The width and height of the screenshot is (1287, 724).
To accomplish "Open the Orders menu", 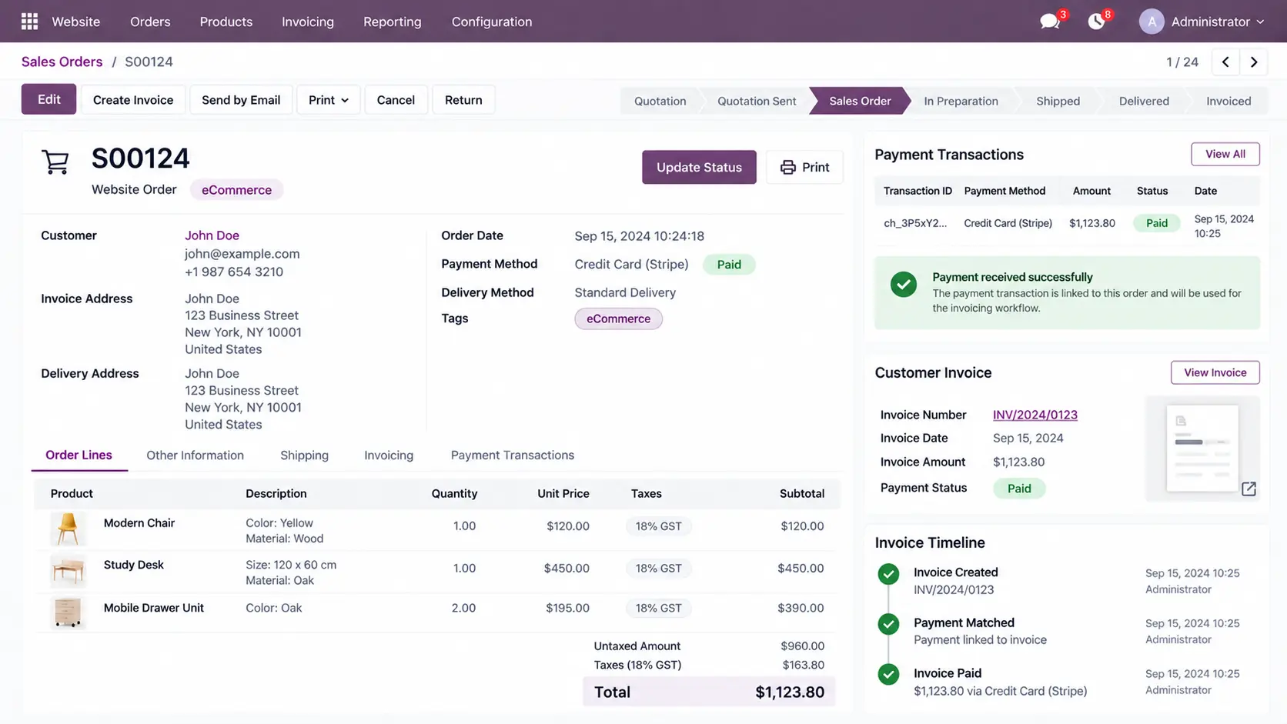I will pos(150,22).
